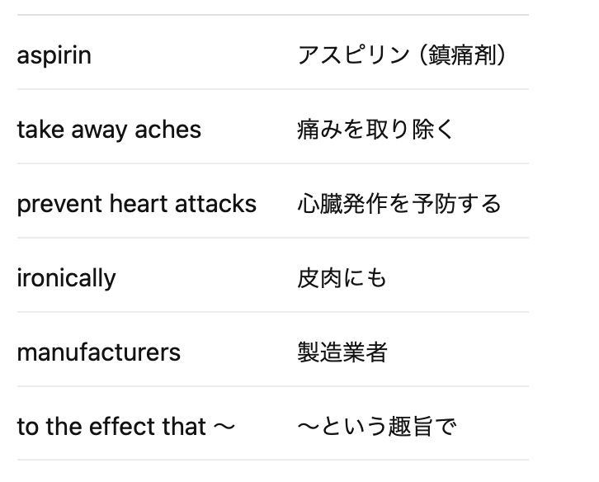This screenshot has width=599, height=482.
Task: Select the translation アスピリン（鎮痛剤）
Action: (403, 55)
